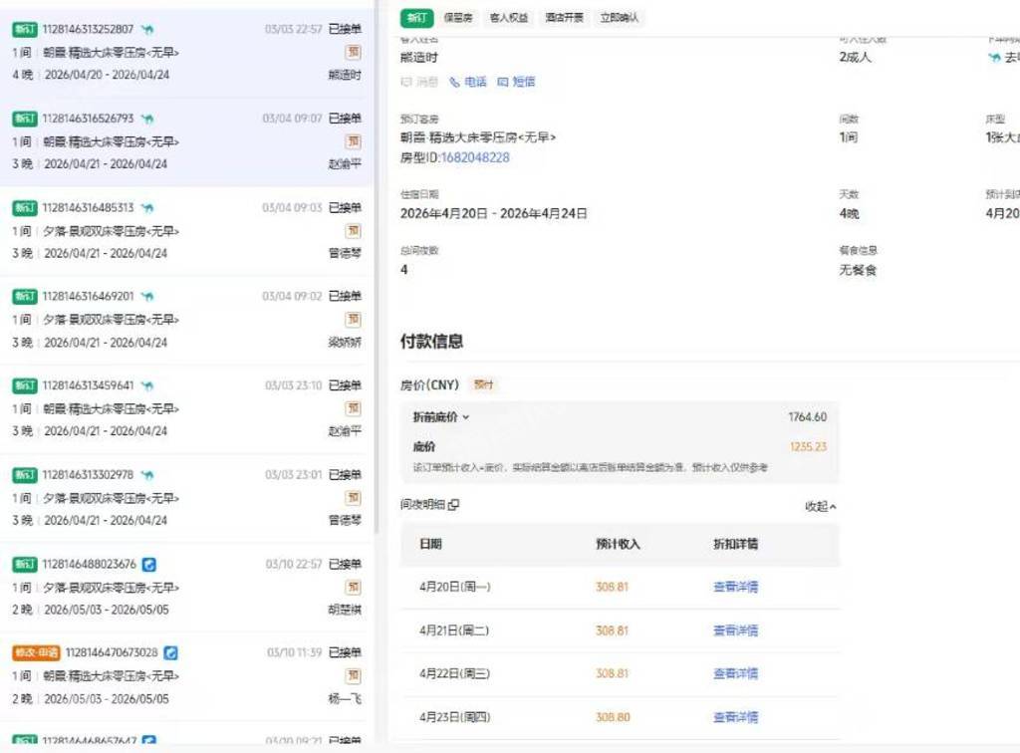The height and width of the screenshot is (753, 1020).
Task: Switch to the 保留房 tab
Action: click(x=457, y=18)
